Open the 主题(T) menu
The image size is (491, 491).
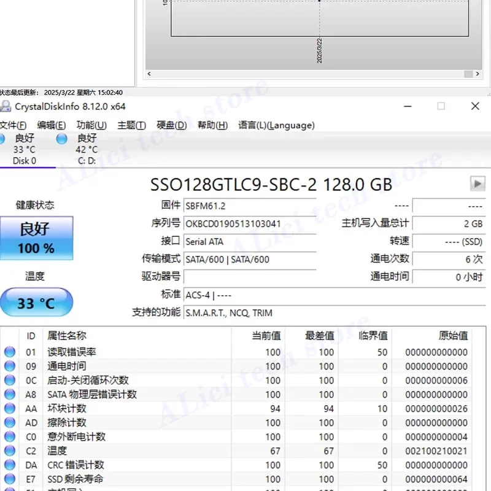(132, 125)
